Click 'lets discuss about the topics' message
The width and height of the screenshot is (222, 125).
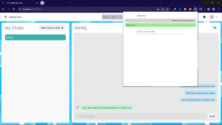coord(200,93)
